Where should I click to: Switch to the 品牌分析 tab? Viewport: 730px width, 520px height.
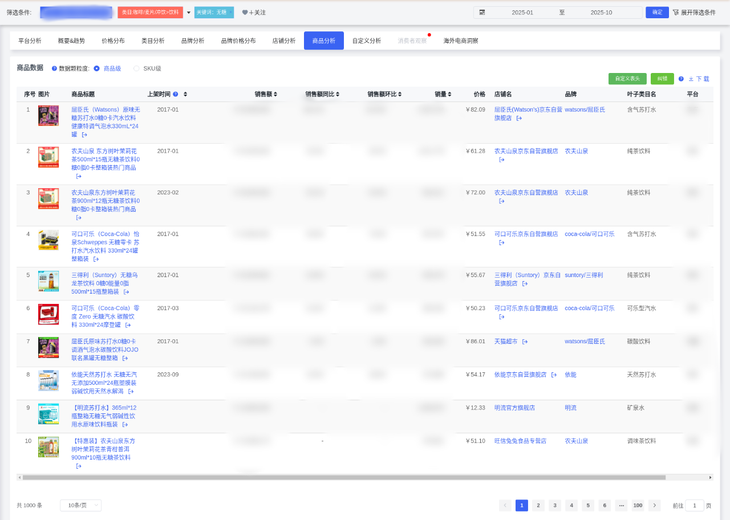click(x=193, y=40)
